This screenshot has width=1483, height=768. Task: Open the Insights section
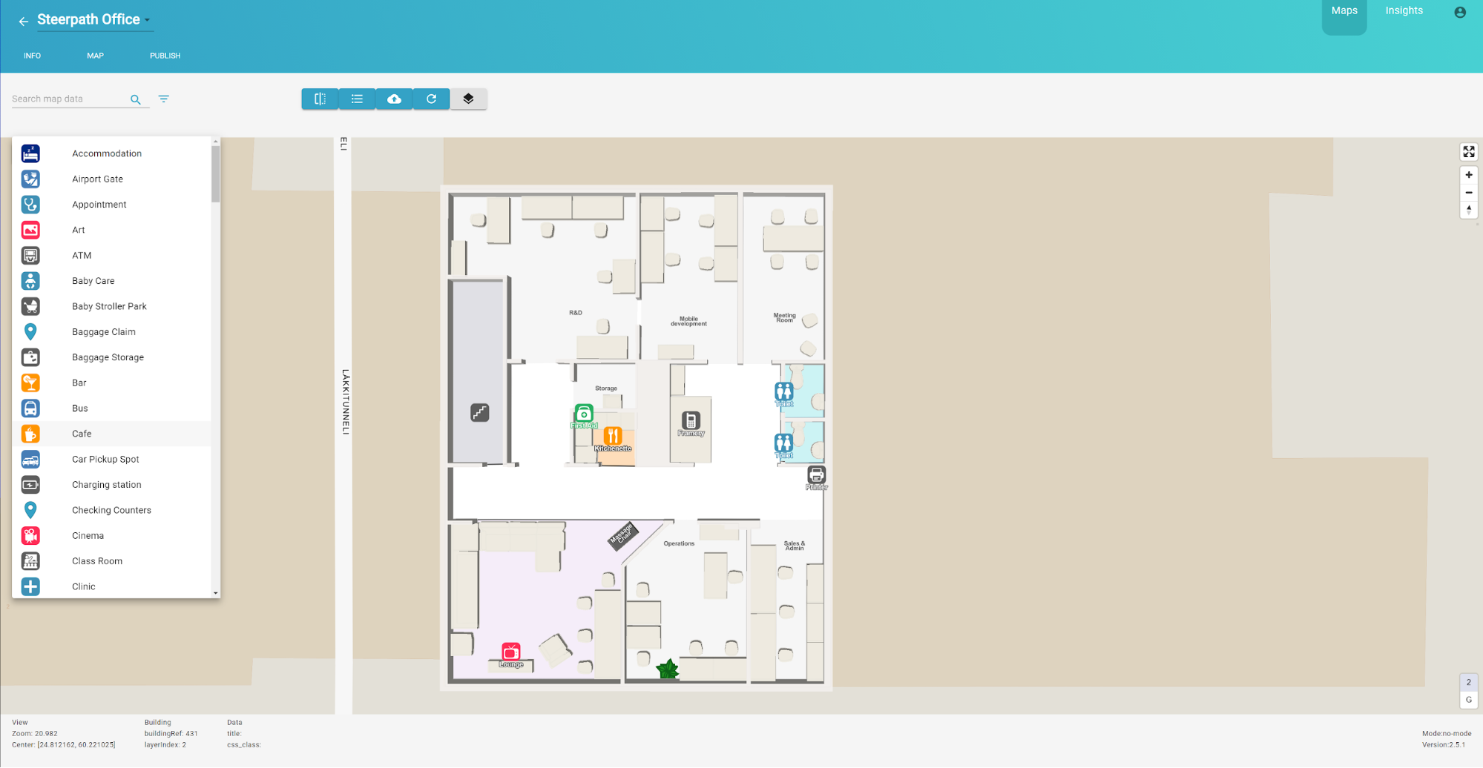click(x=1404, y=10)
